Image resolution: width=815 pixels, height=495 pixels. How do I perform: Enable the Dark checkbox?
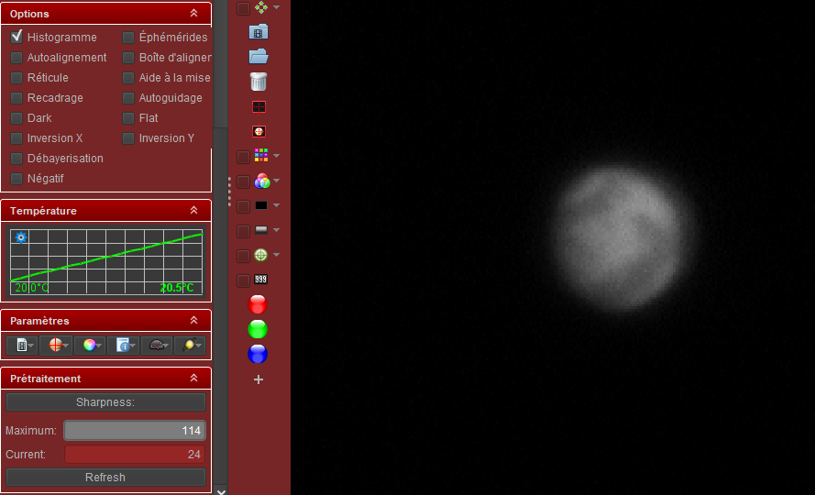tap(17, 118)
